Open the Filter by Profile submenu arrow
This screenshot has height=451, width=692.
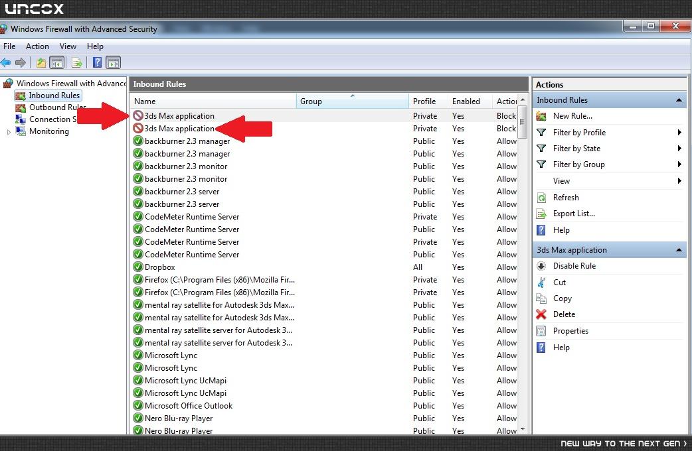679,132
